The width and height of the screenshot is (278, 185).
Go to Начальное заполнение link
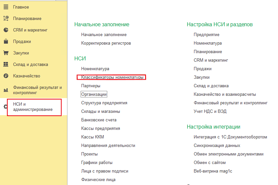click(104, 35)
